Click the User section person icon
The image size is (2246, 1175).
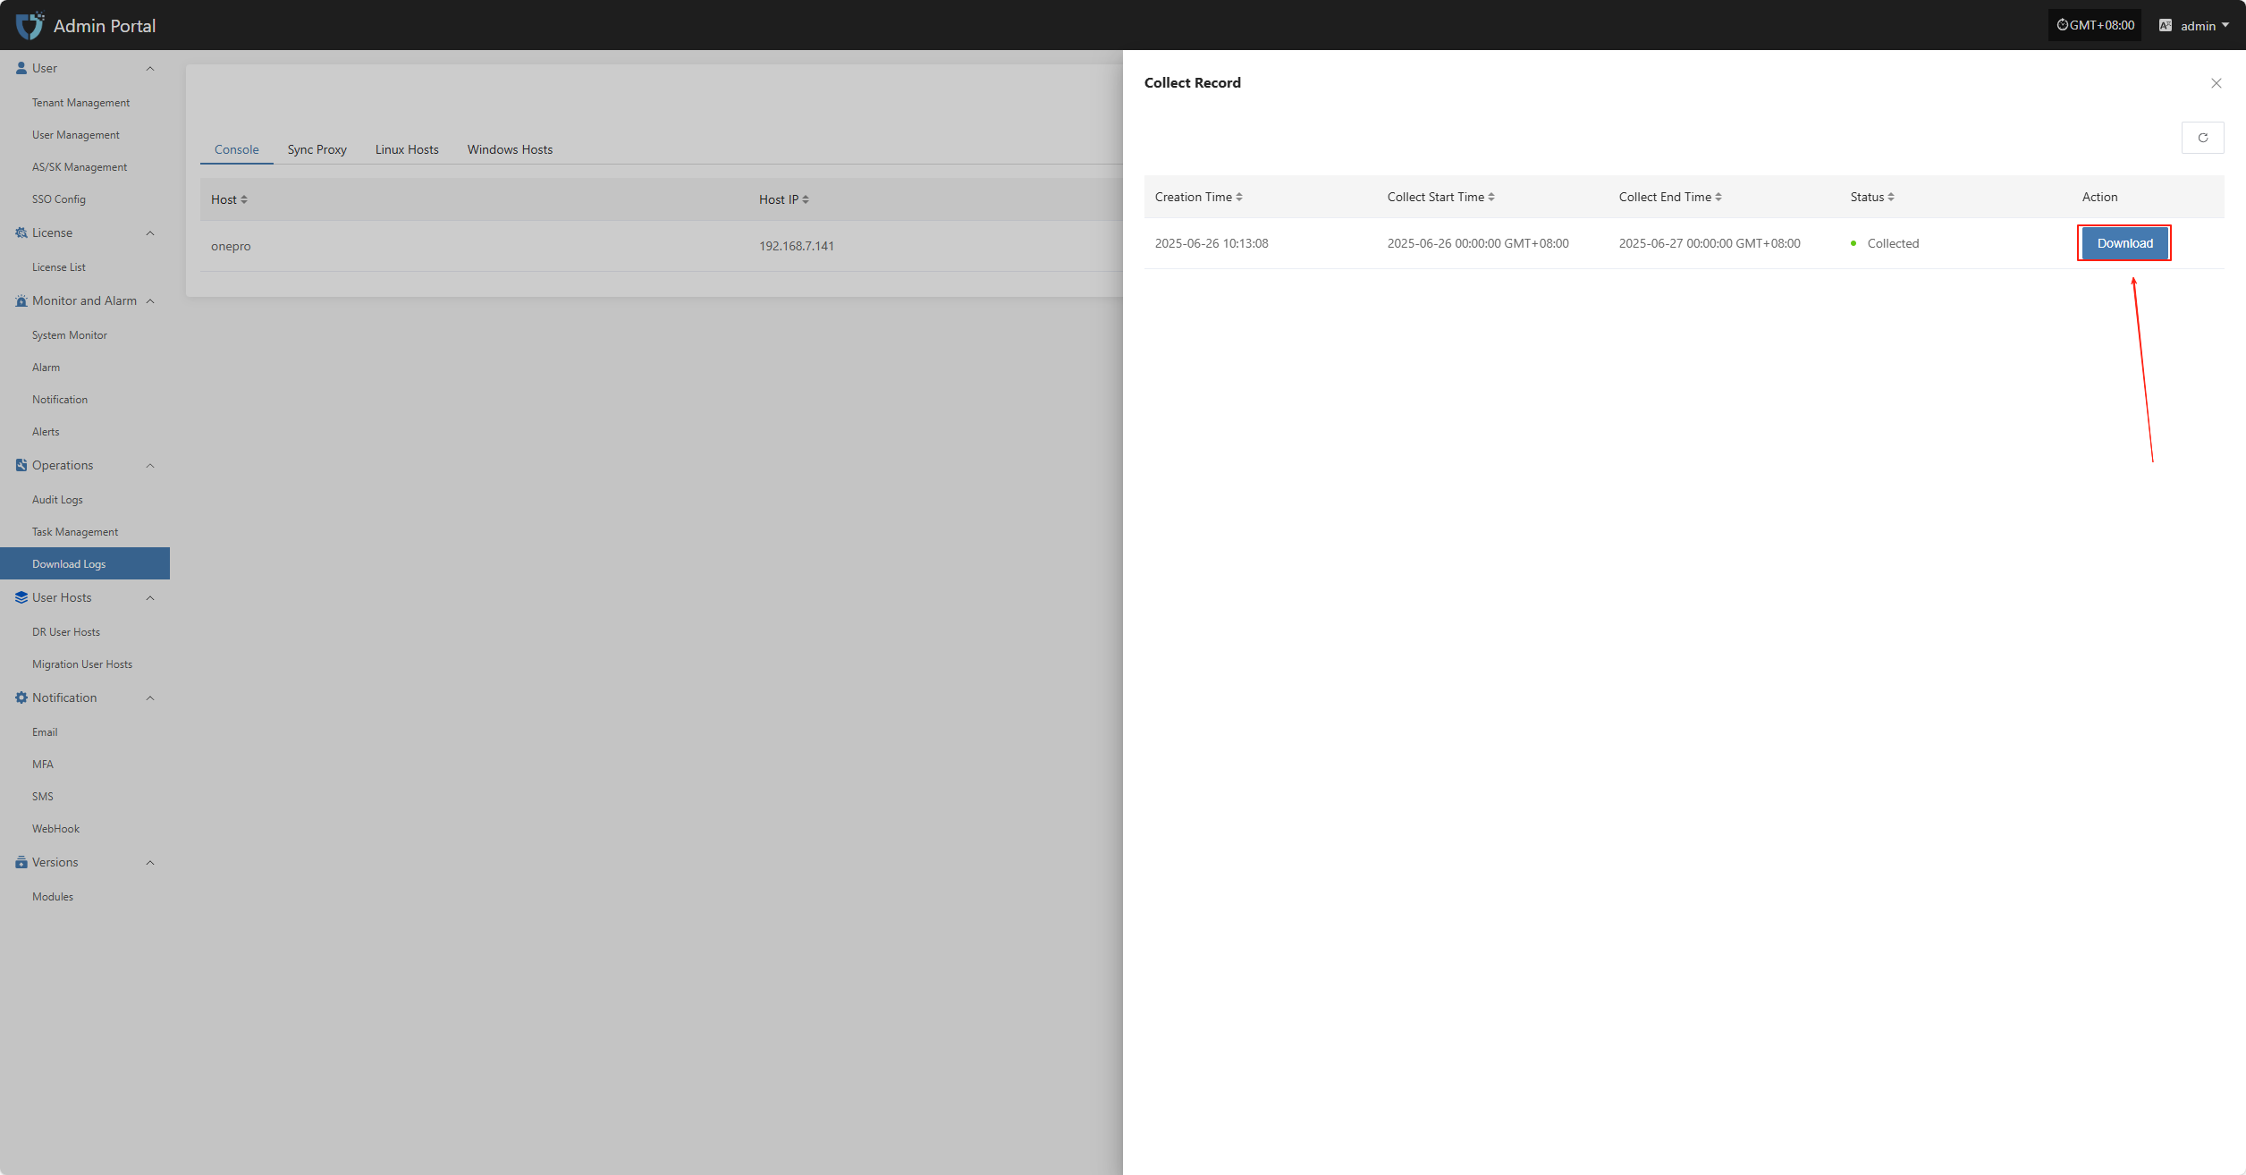[x=21, y=68]
